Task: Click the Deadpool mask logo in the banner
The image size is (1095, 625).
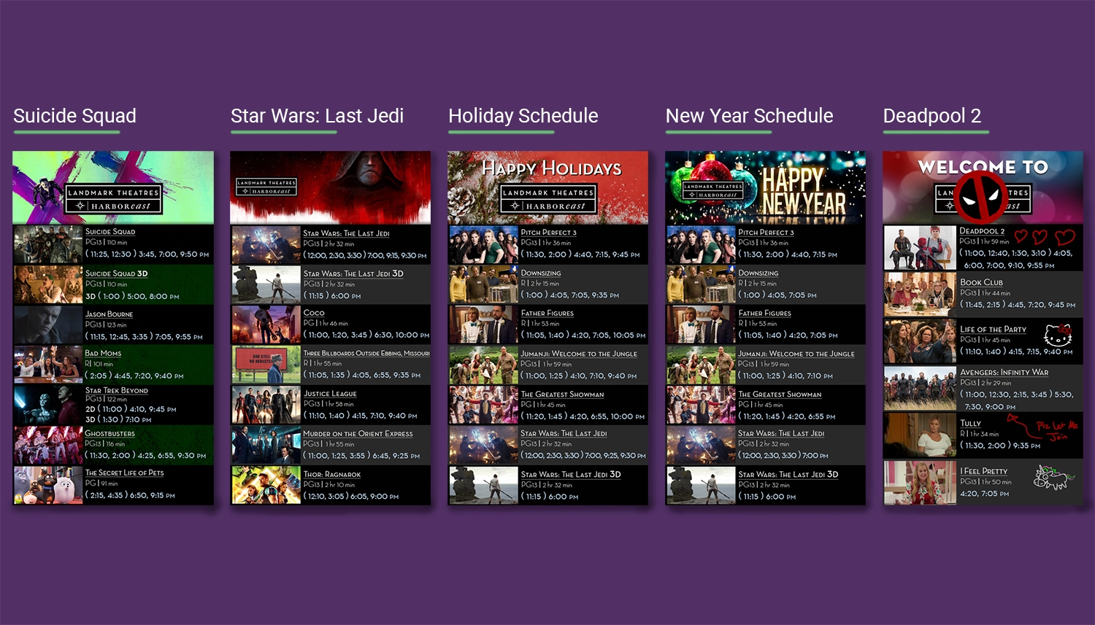Action: [982, 197]
